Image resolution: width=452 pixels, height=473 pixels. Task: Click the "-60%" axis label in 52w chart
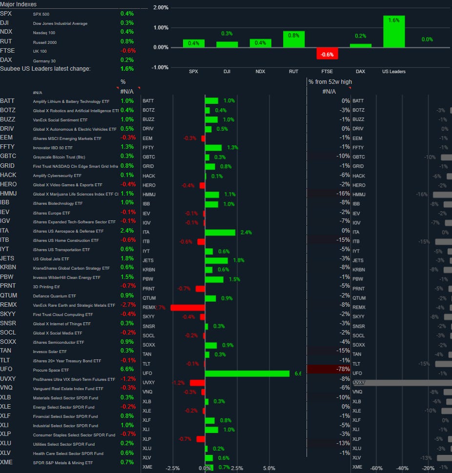(x=376, y=468)
